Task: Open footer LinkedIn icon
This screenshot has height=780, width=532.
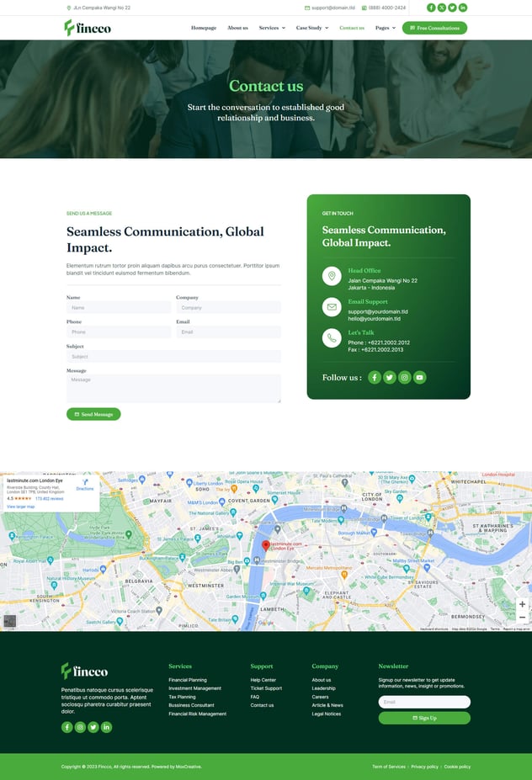Action: pyautogui.click(x=107, y=727)
